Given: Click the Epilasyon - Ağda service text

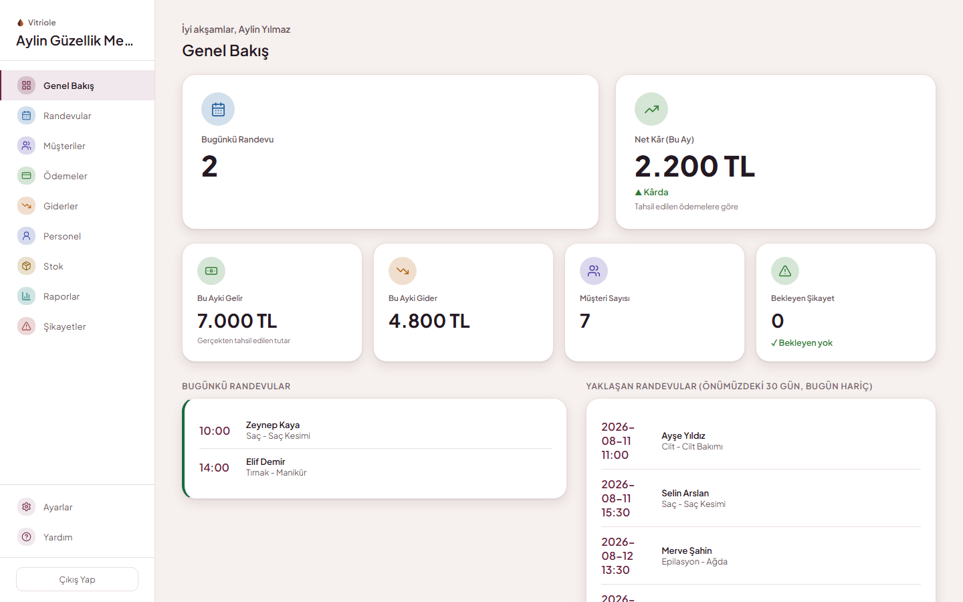Looking at the screenshot, I should [695, 562].
